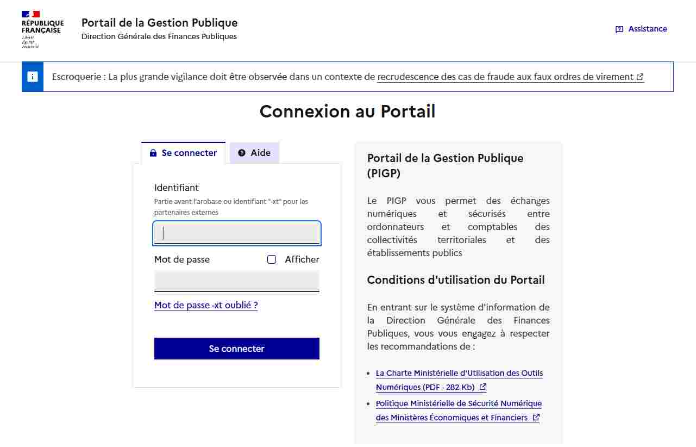Click the Portail de la Gestion Publique (PIGP) heading
The width and height of the screenshot is (696, 447).
(x=446, y=166)
